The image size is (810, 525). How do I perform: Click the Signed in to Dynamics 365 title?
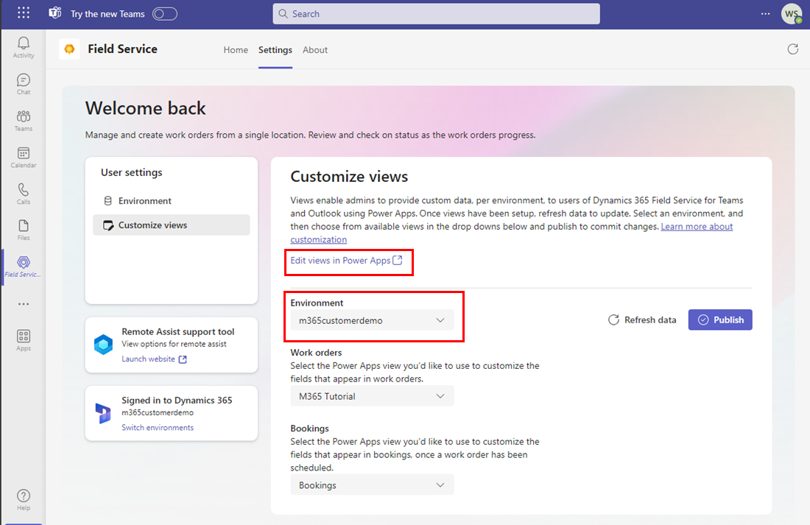tap(177, 401)
